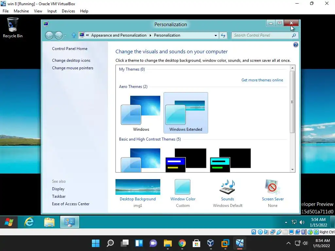Click VirtualBox network adapters indicator

point(273,232)
